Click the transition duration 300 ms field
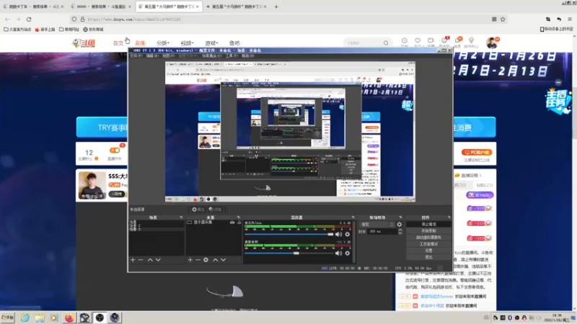The width and height of the screenshot is (577, 324). [383, 231]
